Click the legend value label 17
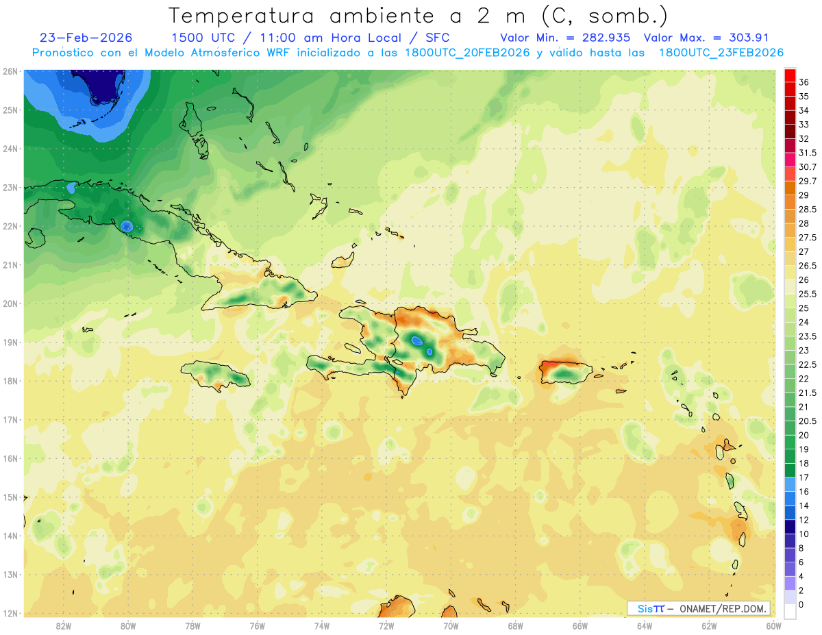822x635 pixels. 804,477
